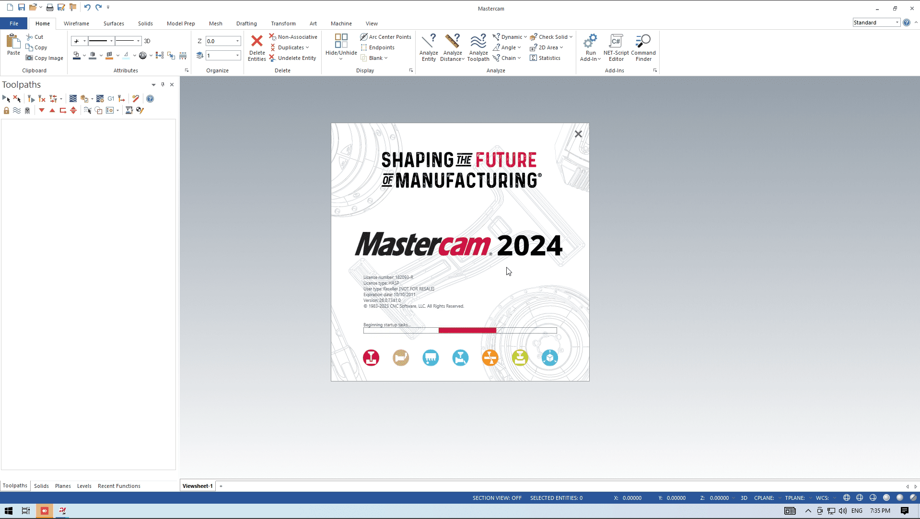Close the Mastercam 2024 splash screen
Image resolution: width=920 pixels, height=519 pixels.
click(x=578, y=134)
